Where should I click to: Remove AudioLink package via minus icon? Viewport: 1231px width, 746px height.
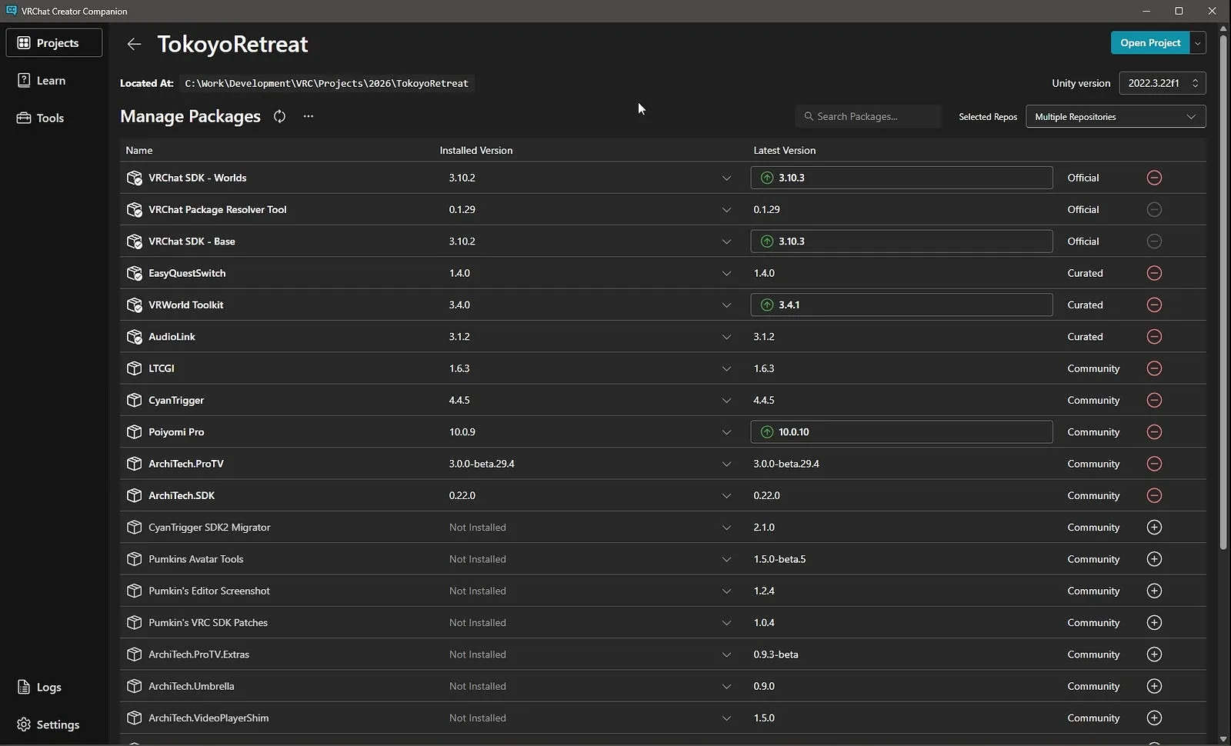[1154, 337]
